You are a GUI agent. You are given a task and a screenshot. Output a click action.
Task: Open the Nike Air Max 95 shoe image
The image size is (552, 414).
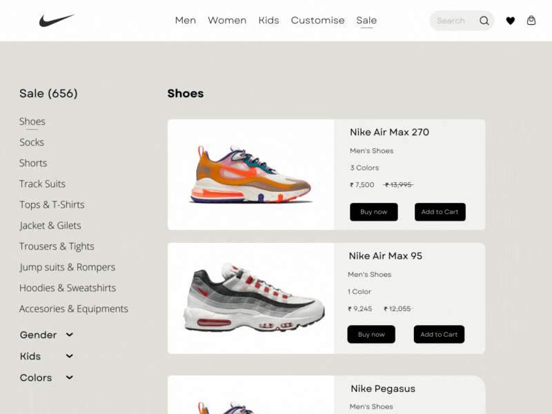click(x=253, y=298)
